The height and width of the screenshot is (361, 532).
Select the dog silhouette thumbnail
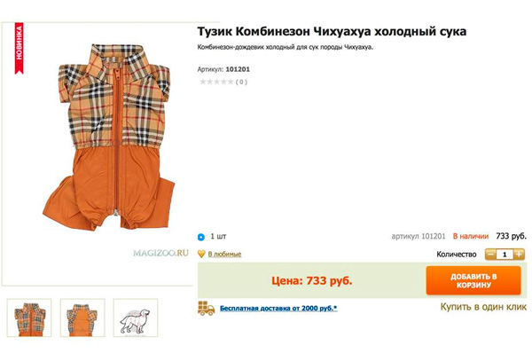click(135, 318)
